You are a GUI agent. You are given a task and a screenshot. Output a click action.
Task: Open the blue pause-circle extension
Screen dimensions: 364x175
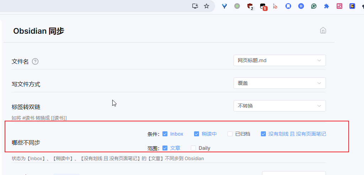[301, 6]
